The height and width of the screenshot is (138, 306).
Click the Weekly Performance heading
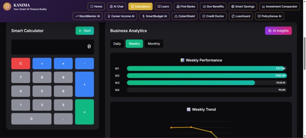pos(204,60)
